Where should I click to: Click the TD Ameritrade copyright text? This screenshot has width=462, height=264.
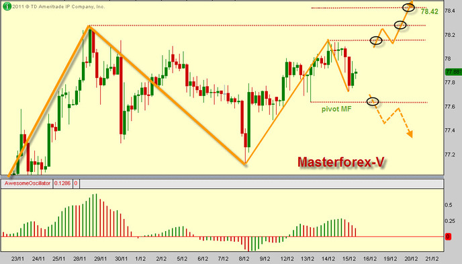click(x=58, y=7)
